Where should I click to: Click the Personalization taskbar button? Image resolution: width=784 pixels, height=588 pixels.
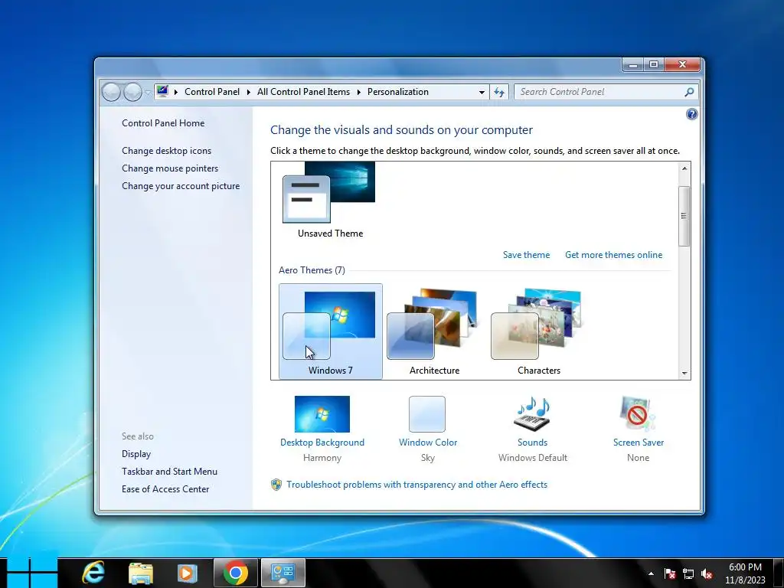[283, 573]
